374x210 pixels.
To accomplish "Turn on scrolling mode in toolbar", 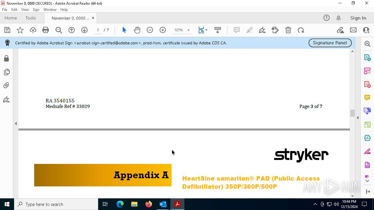I will pyautogui.click(x=218, y=30).
